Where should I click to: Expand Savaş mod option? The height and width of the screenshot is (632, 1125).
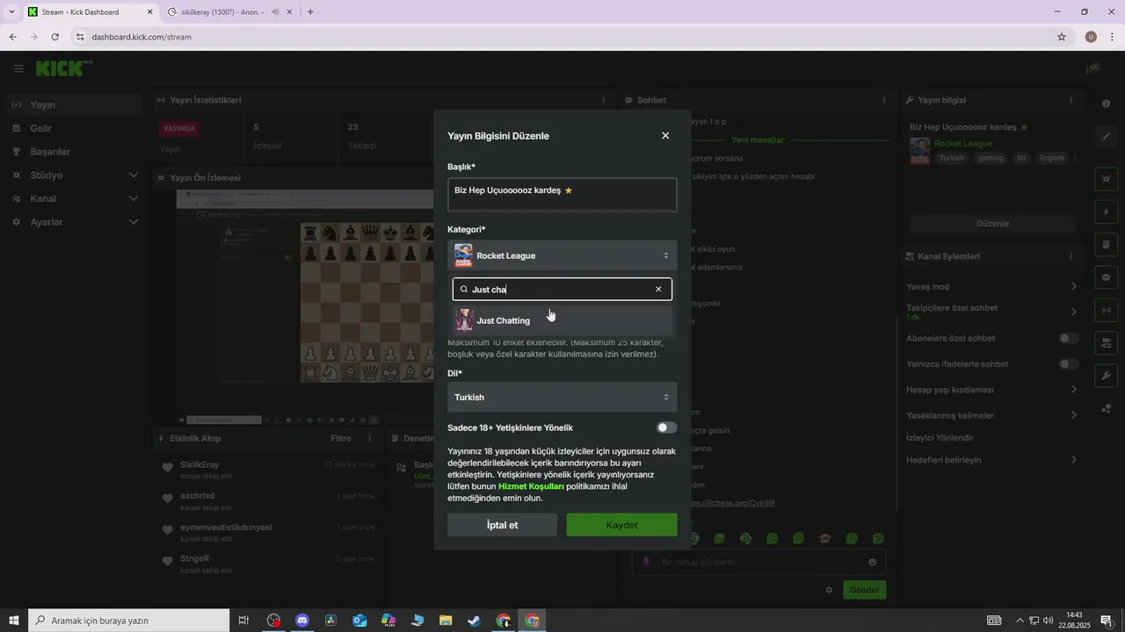coord(992,286)
